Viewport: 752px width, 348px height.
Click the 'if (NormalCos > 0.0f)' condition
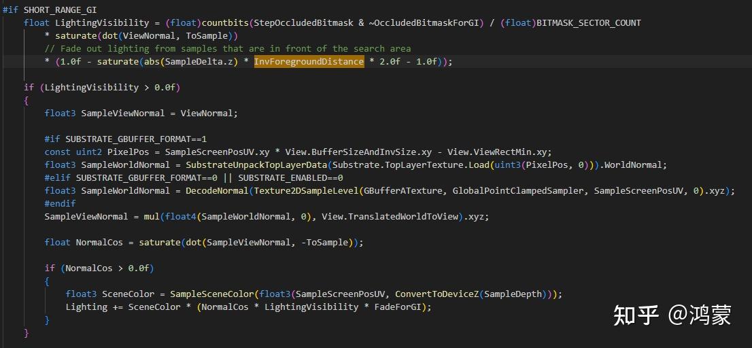[x=99, y=268]
